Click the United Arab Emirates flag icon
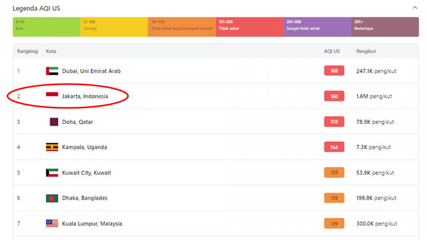 (52, 71)
